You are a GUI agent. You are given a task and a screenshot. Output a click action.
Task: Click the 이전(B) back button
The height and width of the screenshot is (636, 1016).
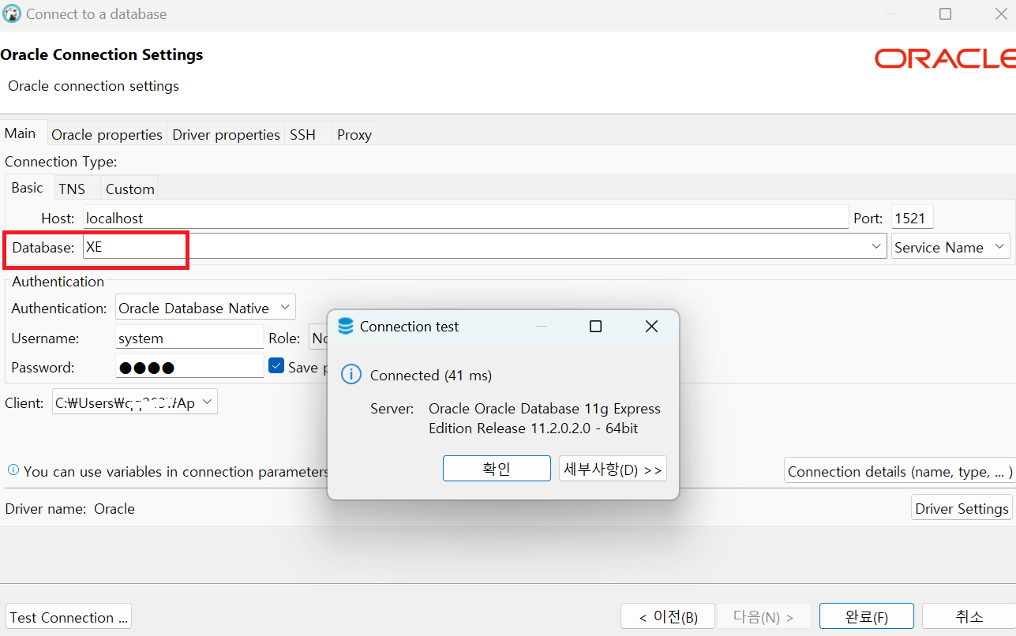click(x=668, y=616)
